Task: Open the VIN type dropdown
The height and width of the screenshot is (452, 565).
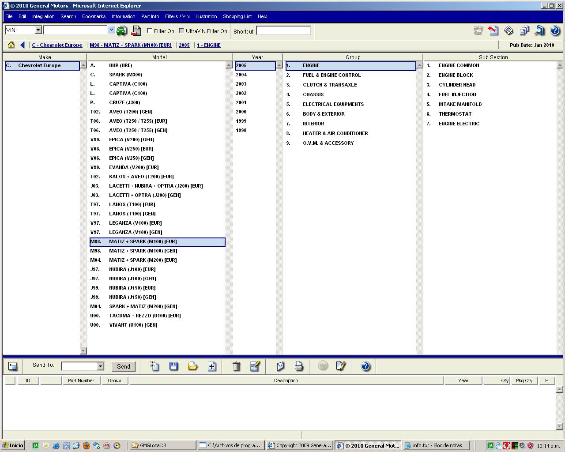Action: pyautogui.click(x=38, y=30)
